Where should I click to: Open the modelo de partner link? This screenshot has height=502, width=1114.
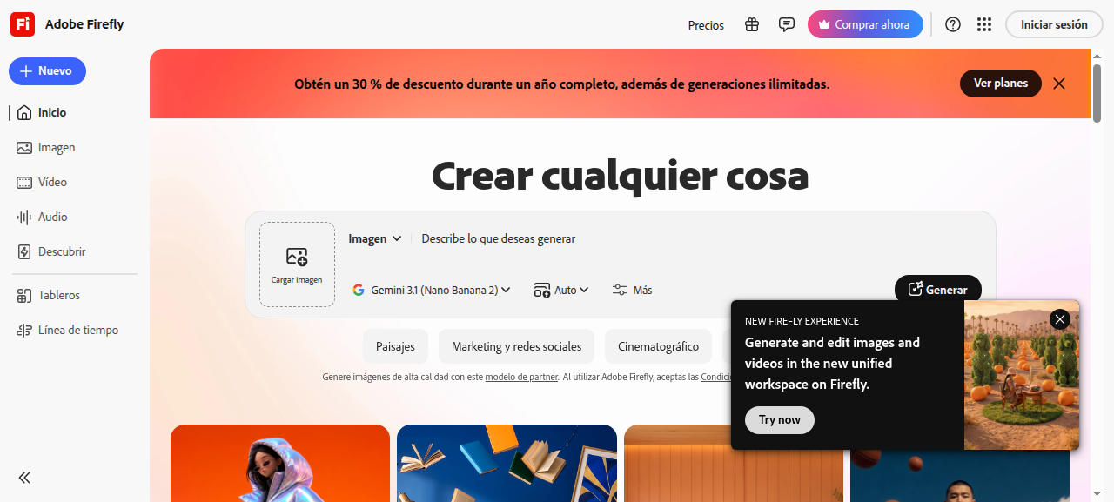pyautogui.click(x=521, y=377)
